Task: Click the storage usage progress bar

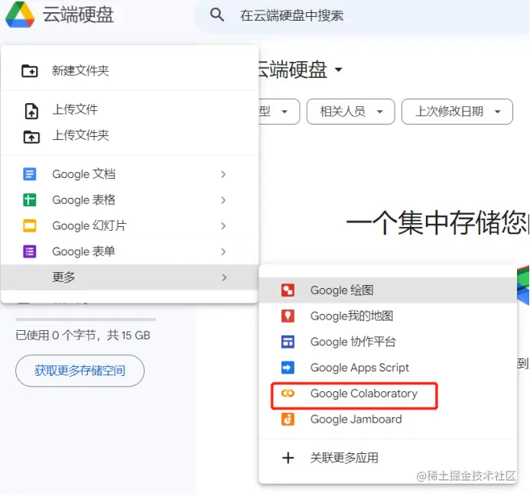Action: pyautogui.click(x=86, y=319)
